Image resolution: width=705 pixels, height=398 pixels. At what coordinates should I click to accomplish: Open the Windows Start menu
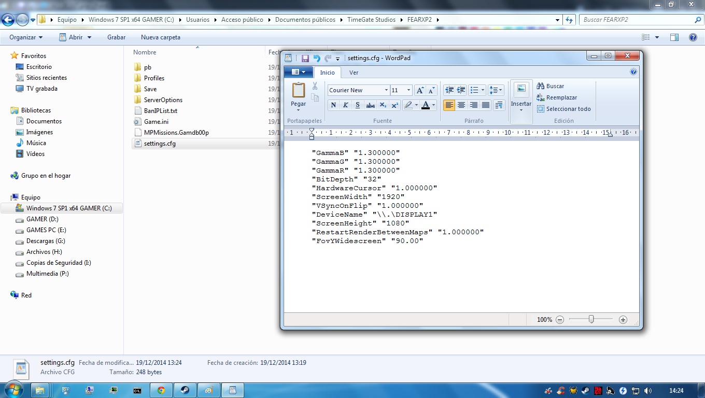[x=13, y=389]
